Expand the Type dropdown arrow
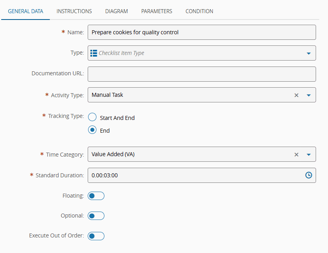 pos(308,53)
